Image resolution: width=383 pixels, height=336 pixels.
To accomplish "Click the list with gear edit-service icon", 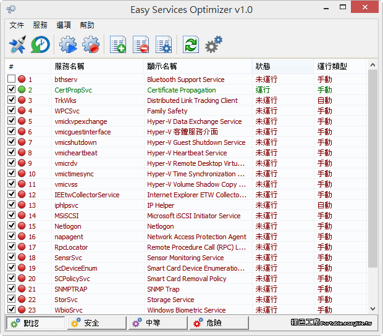I will (x=164, y=44).
